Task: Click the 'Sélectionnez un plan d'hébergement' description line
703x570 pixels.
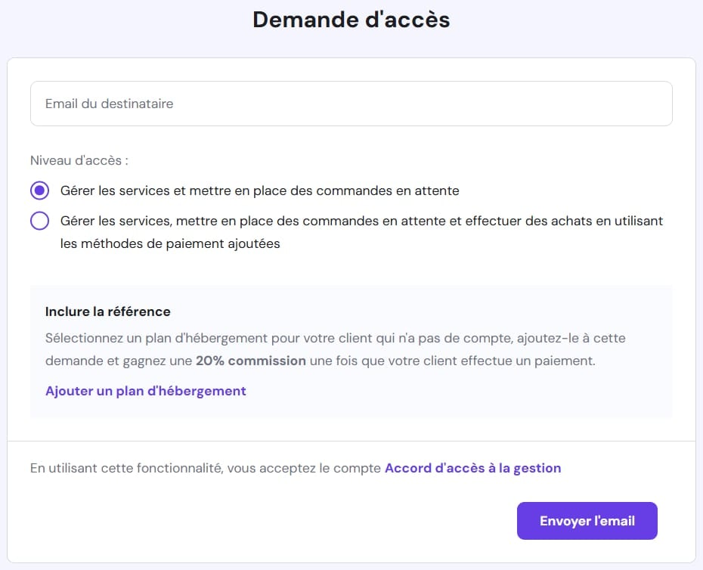Action: click(x=336, y=338)
